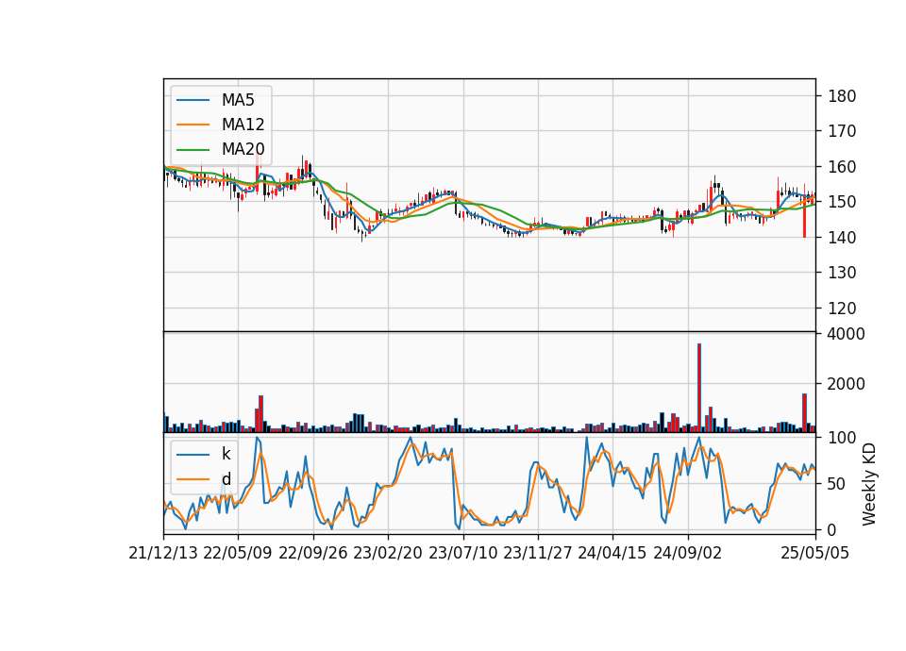The height and width of the screenshot is (651, 906).
Task: Click the 2000 volume axis label
Action: [846, 384]
